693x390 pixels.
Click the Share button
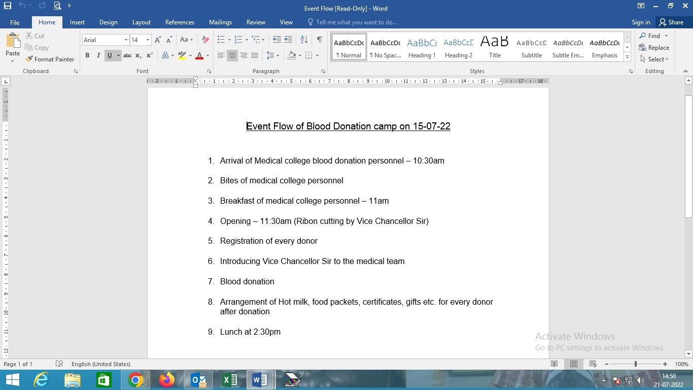point(671,22)
